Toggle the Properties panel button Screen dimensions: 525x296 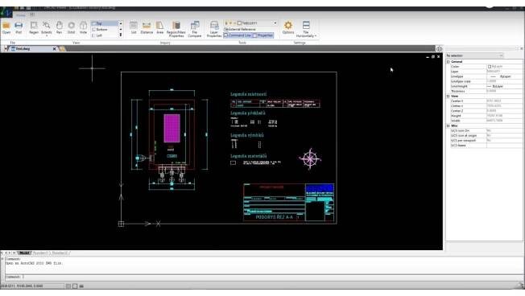coord(262,35)
